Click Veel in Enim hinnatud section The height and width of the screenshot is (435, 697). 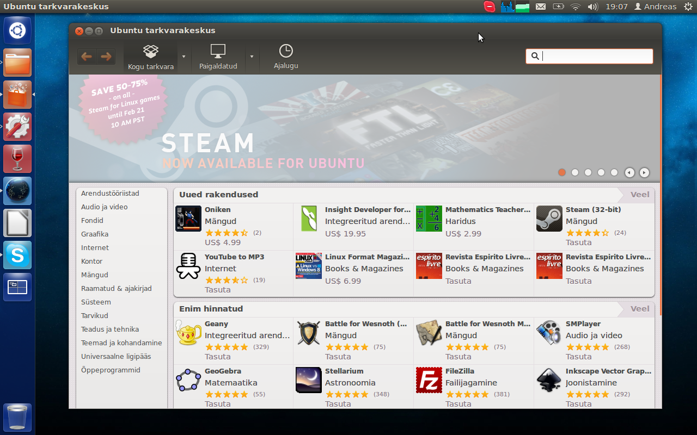click(639, 309)
